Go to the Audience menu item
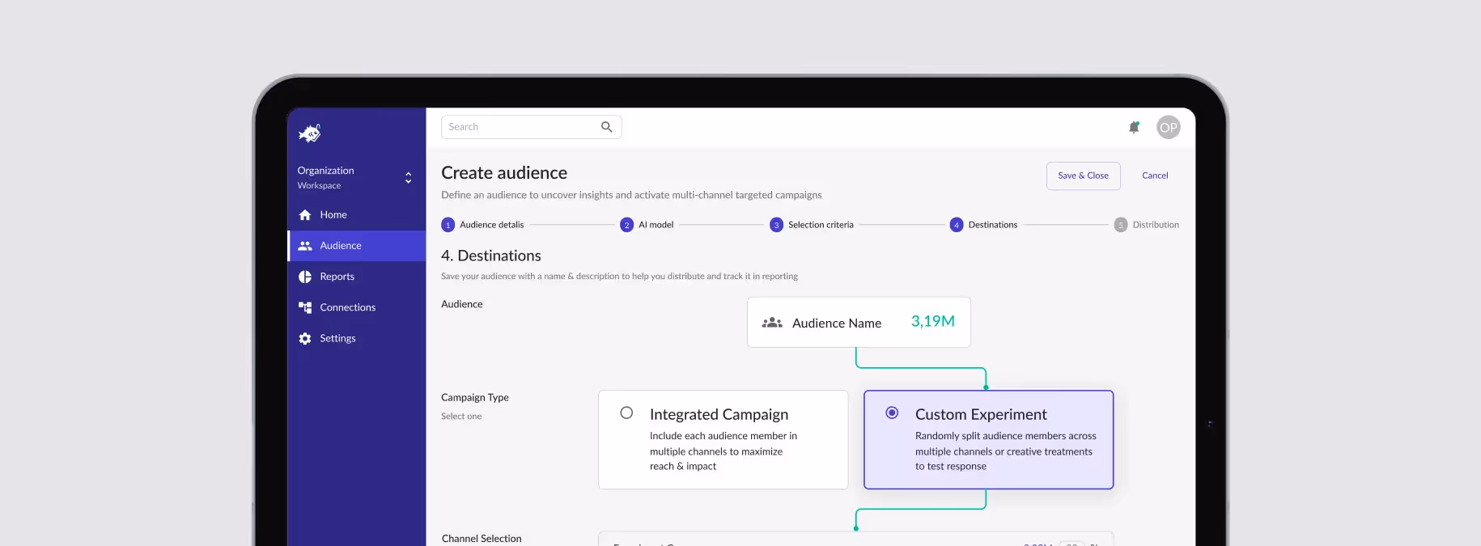The height and width of the screenshot is (546, 1481). pos(357,246)
